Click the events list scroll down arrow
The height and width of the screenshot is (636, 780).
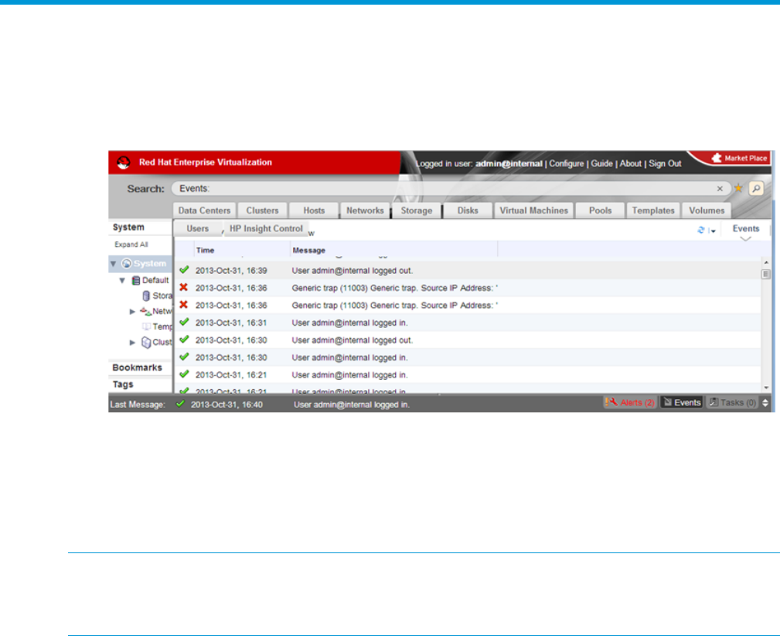(765, 387)
